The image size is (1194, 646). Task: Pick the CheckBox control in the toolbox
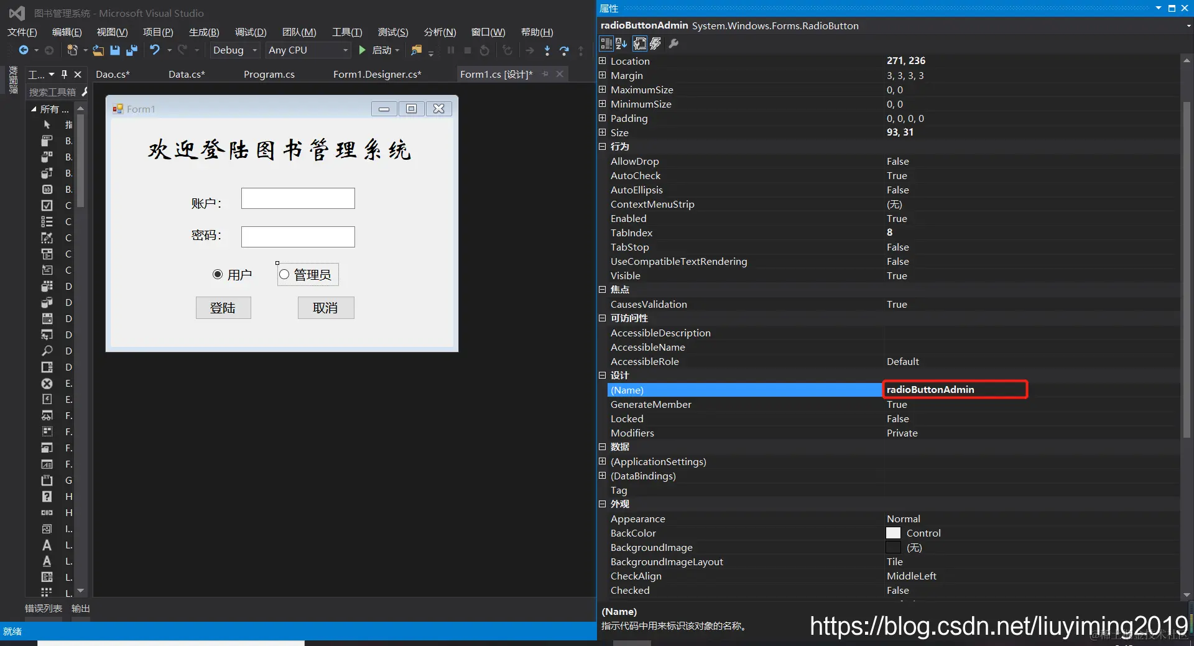[x=47, y=206]
